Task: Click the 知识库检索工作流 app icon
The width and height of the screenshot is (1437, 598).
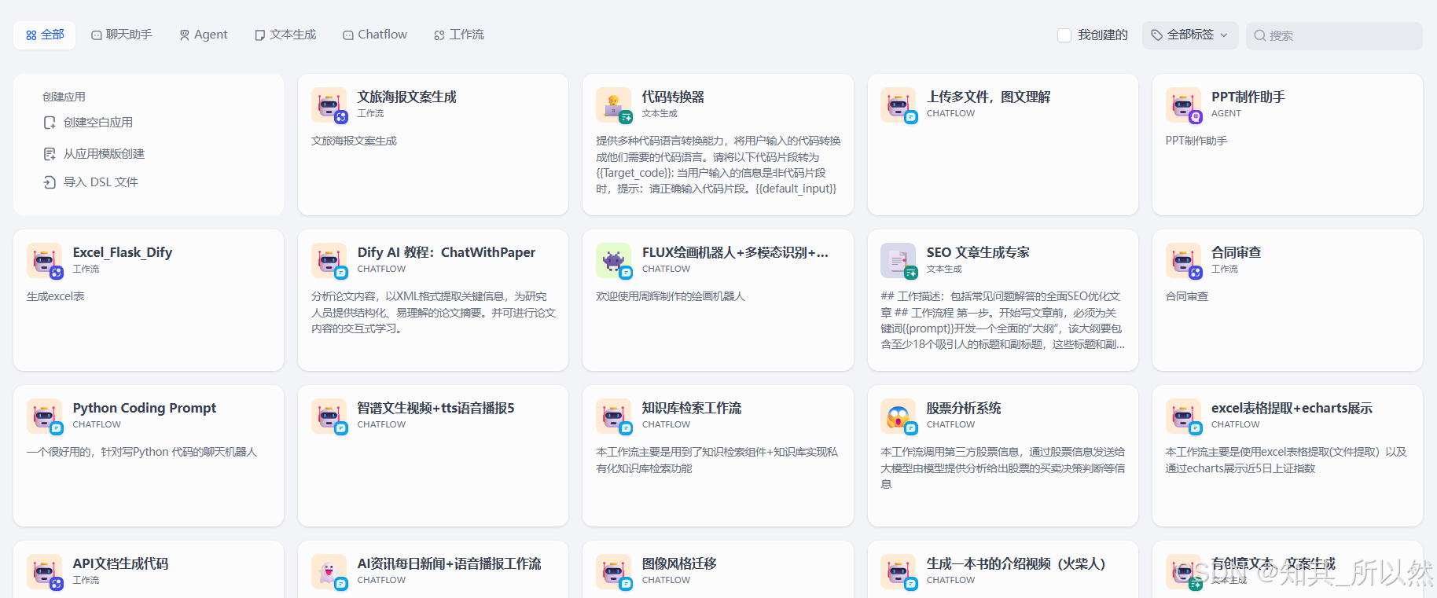Action: (613, 416)
